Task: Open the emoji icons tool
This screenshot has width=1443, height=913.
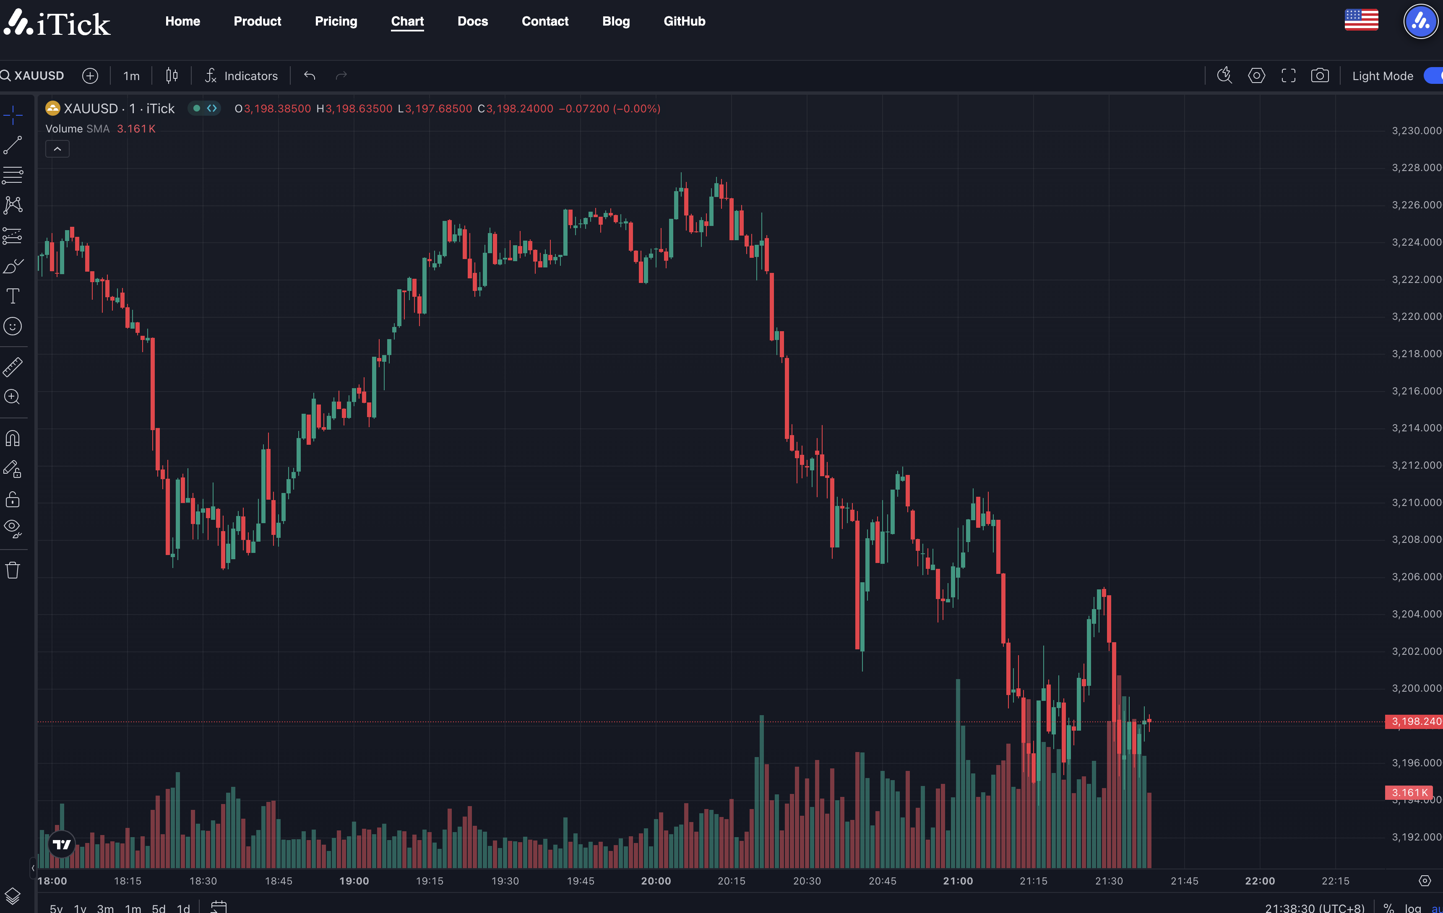Action: pos(13,326)
